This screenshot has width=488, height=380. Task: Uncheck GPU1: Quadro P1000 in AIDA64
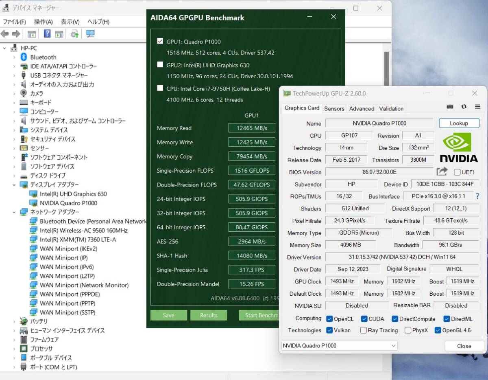pyautogui.click(x=160, y=41)
